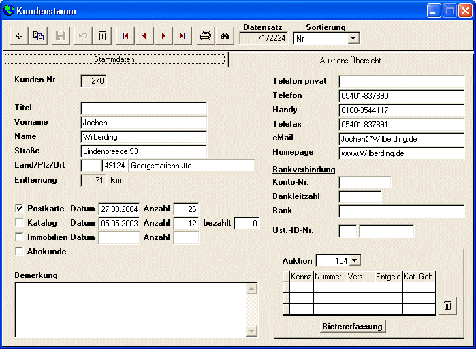
Task: Click the Bankleitzahl field
Action: (x=360, y=197)
